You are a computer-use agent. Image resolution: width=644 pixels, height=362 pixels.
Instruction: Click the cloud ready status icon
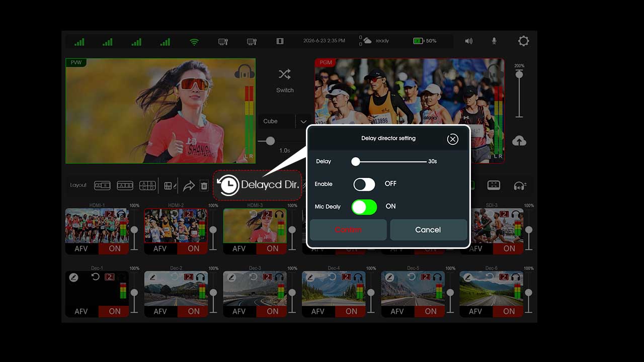[x=367, y=41]
